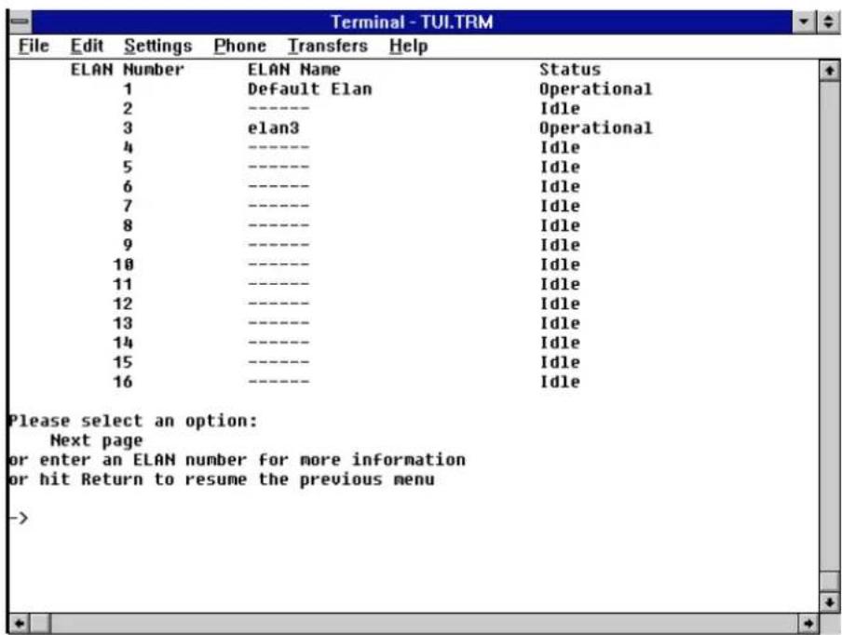Open the Phone menu

239,47
